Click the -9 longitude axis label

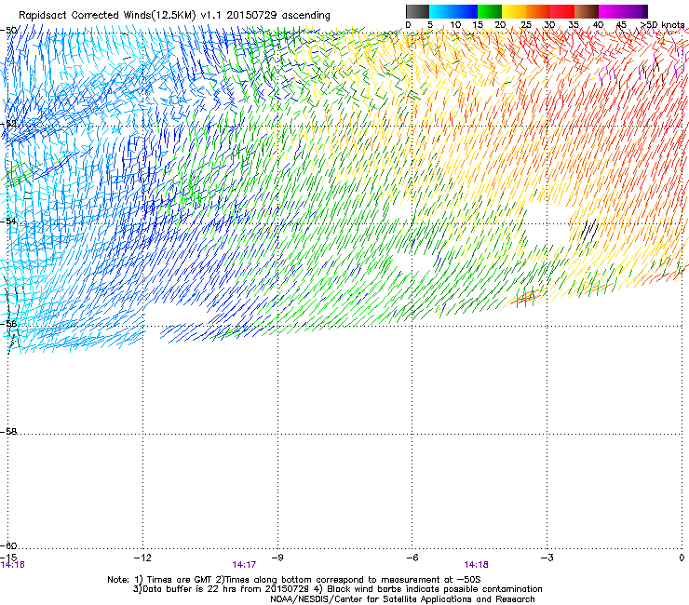(x=277, y=558)
